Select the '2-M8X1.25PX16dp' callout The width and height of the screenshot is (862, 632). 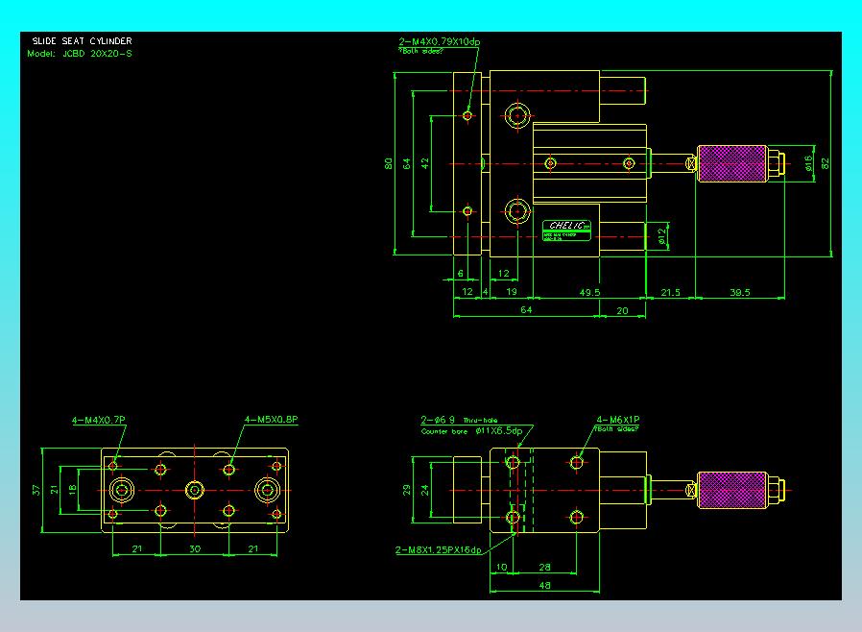[x=438, y=549]
